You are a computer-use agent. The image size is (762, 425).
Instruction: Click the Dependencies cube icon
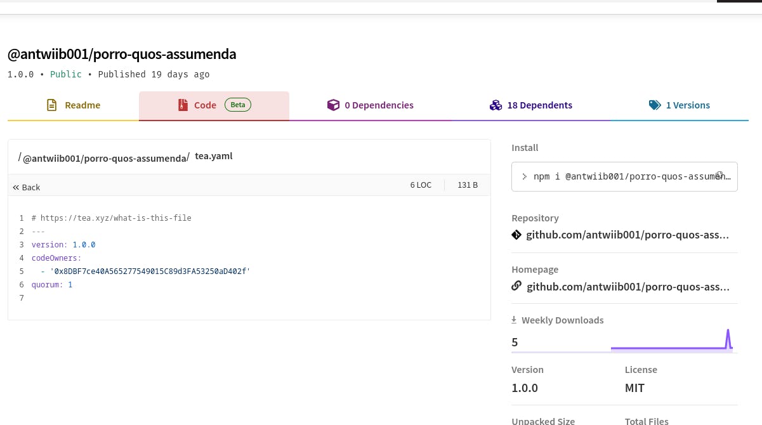click(x=333, y=105)
